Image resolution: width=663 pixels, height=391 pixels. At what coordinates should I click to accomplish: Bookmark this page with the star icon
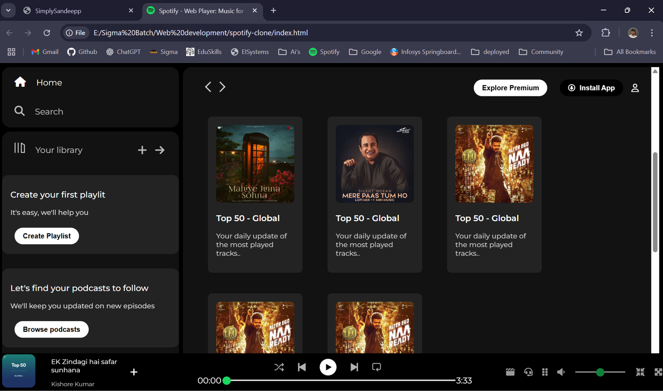tap(579, 33)
